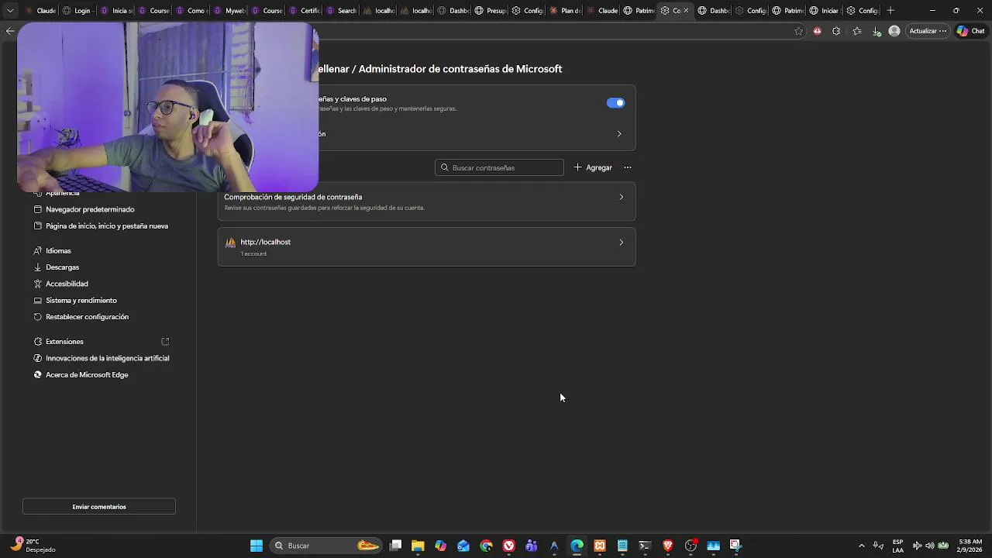
Task: Switch to the Certific tab
Action: point(305,11)
